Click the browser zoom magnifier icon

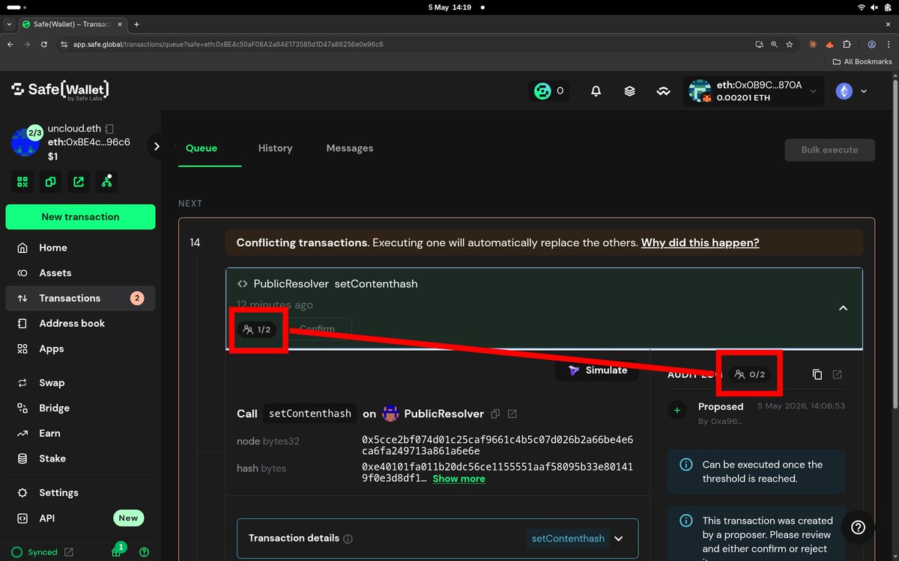point(775,44)
